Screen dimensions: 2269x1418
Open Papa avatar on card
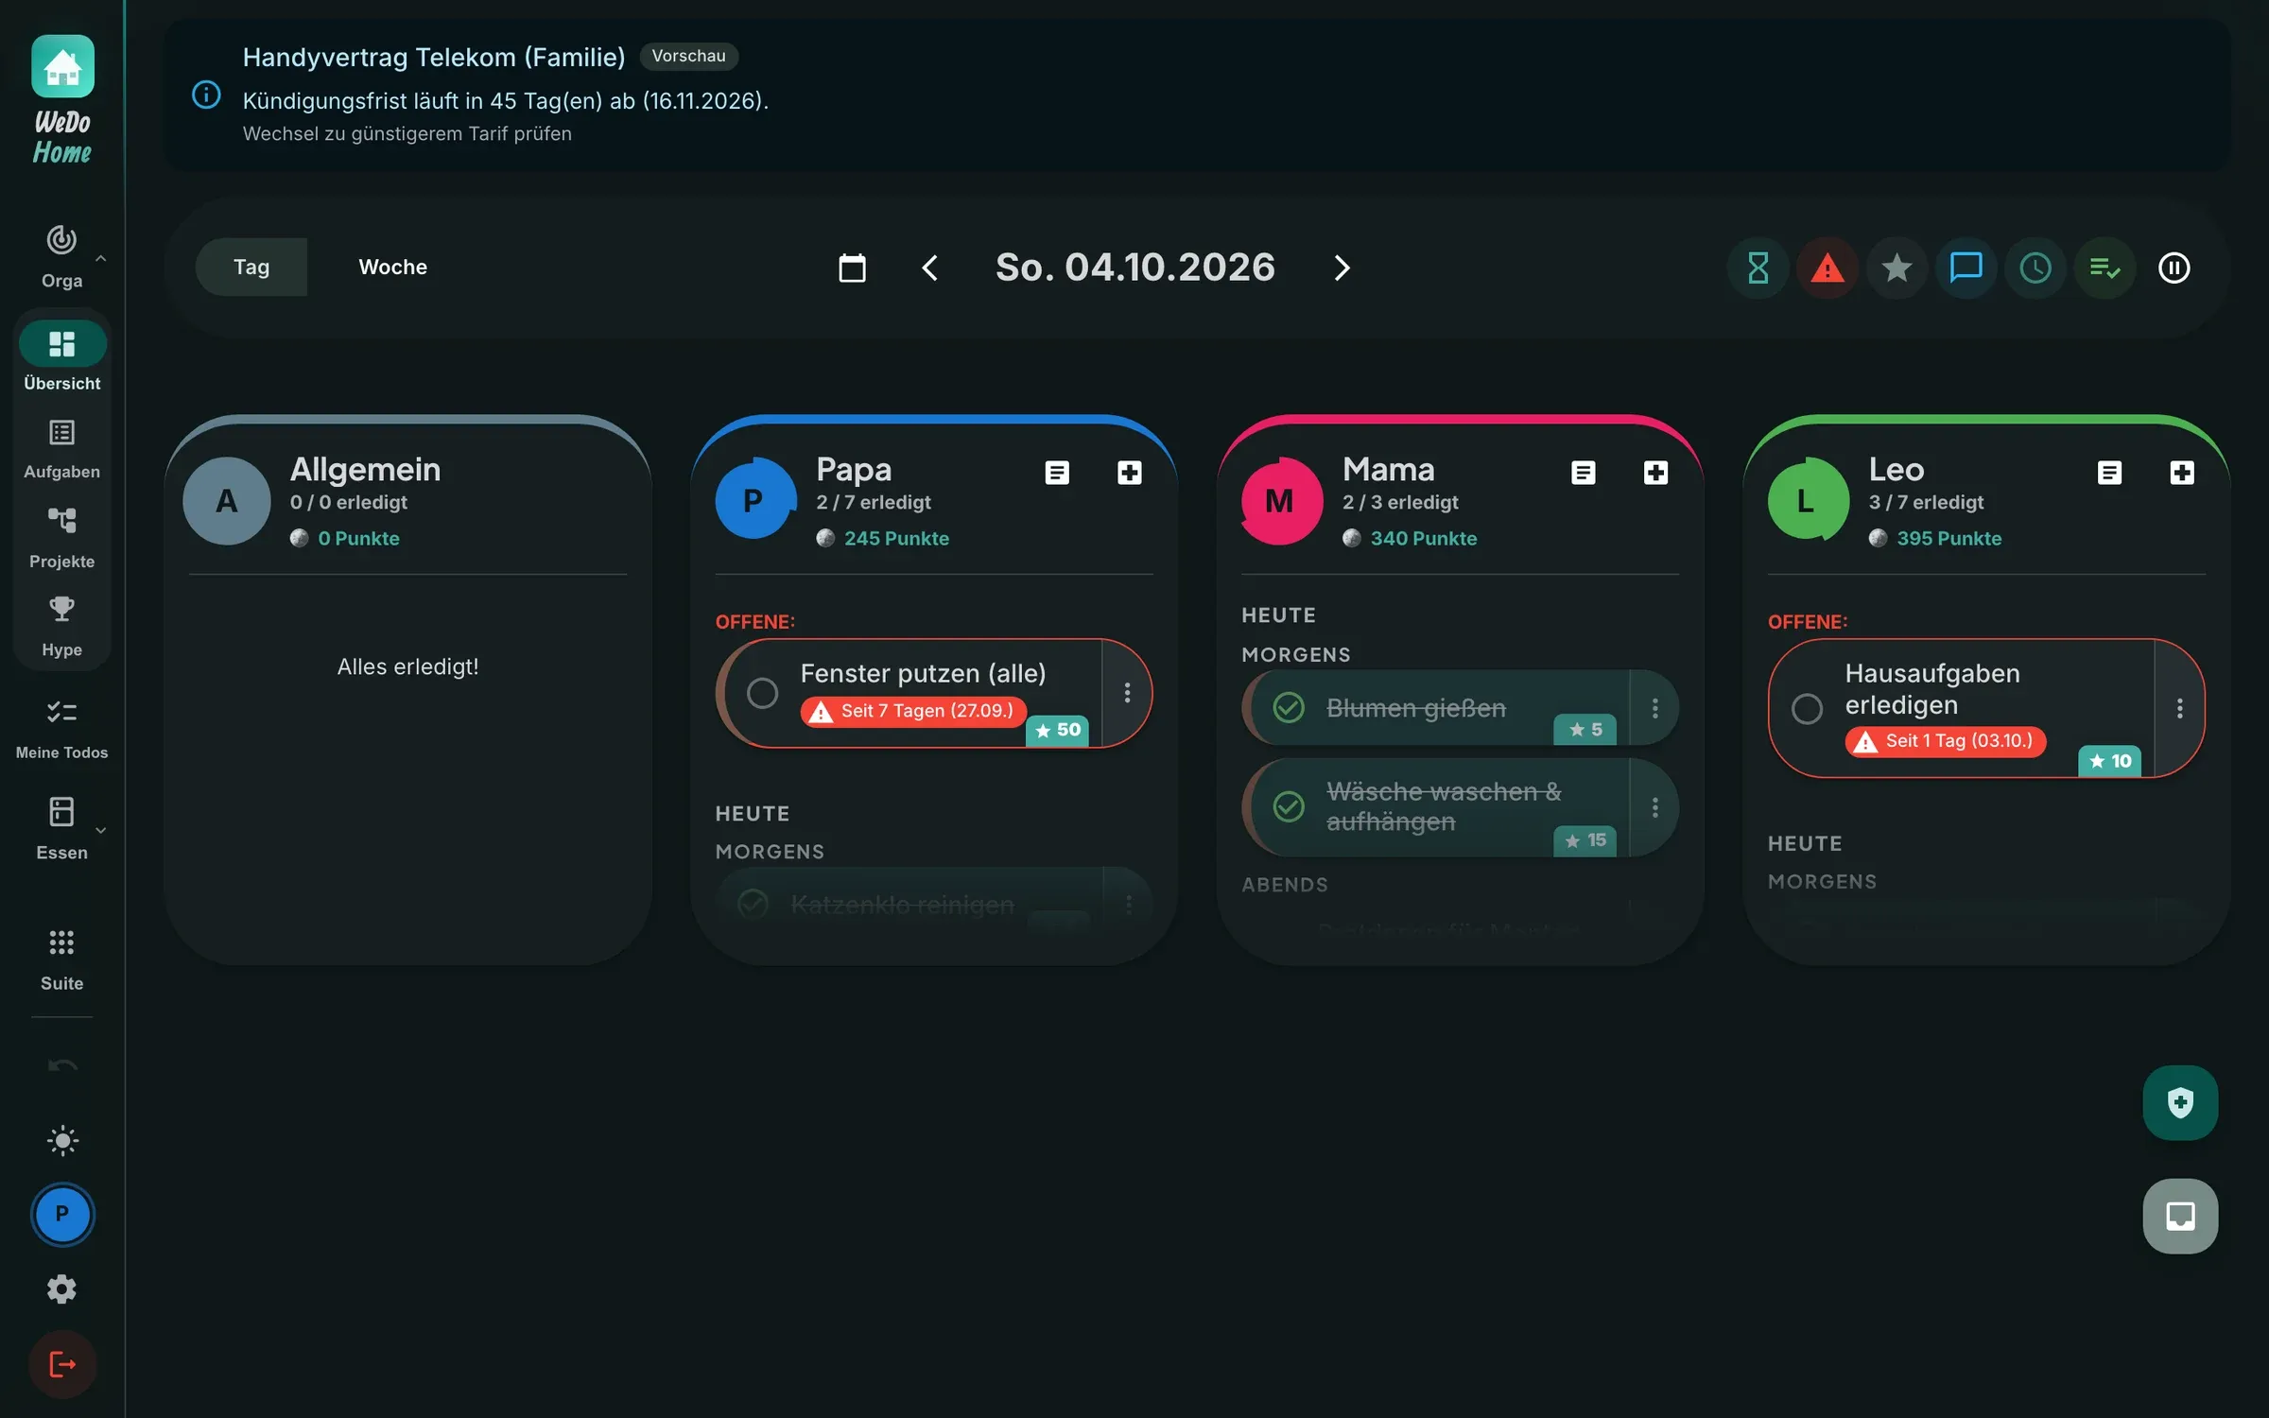tap(753, 500)
